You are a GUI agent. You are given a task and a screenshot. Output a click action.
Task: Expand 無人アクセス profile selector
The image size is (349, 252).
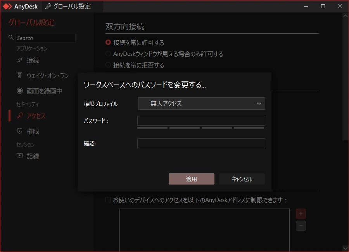tap(201, 104)
